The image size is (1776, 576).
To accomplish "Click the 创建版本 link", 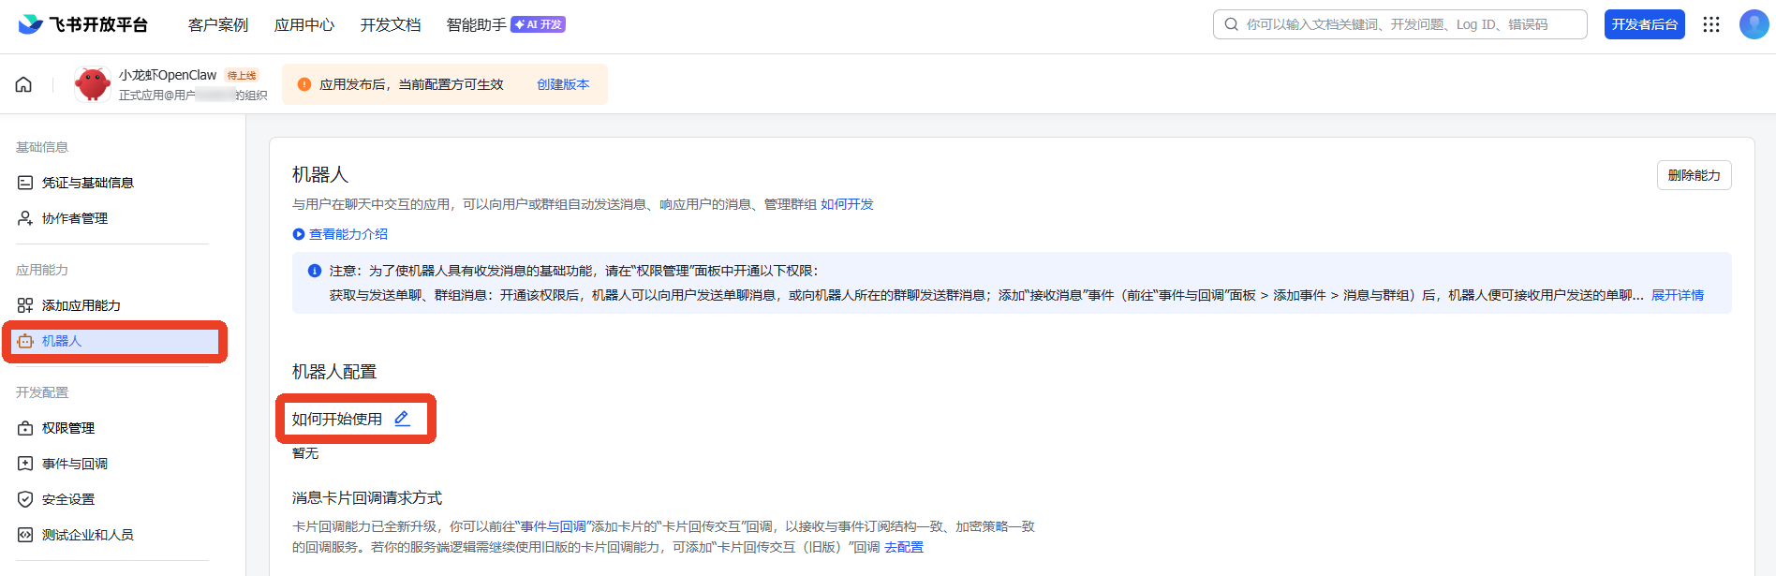I will (563, 84).
